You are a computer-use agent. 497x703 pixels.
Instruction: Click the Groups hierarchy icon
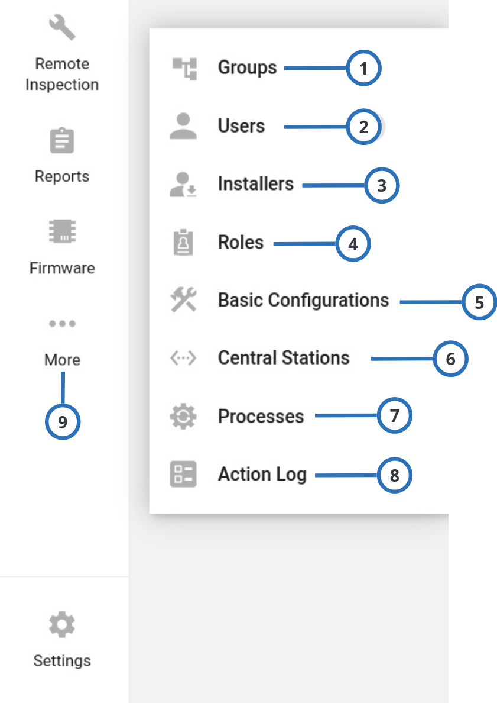point(184,68)
